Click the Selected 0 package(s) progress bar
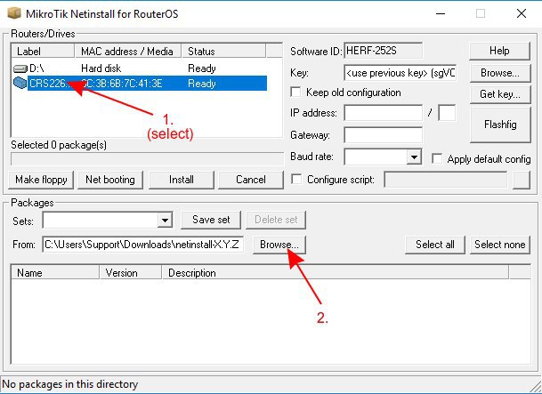This screenshot has height=394, width=542. 147,159
